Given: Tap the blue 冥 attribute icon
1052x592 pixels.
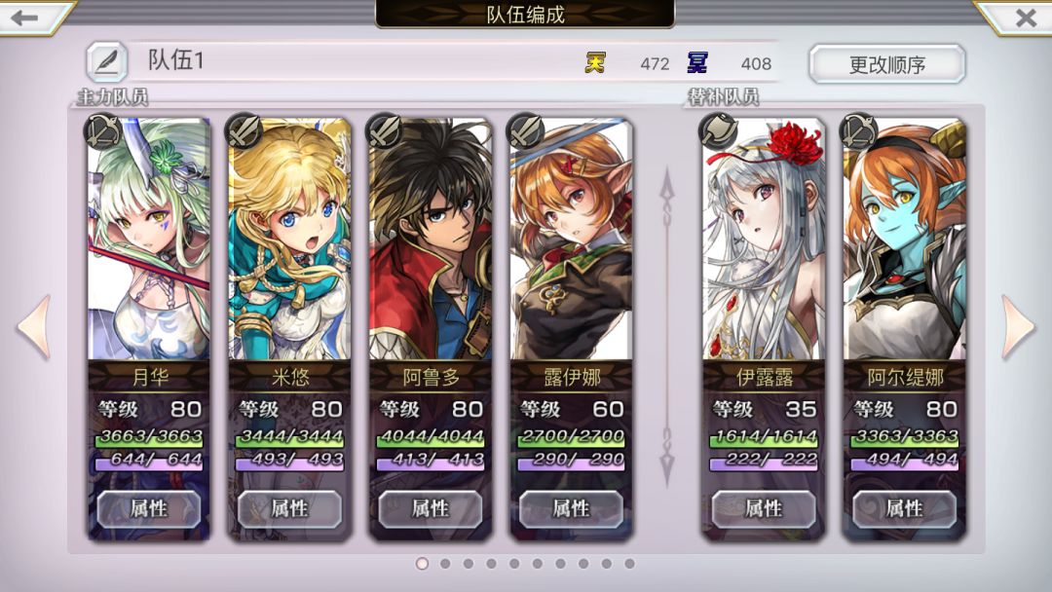Looking at the screenshot, I should tap(697, 63).
